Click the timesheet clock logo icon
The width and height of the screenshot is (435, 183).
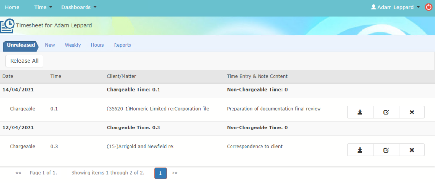click(7, 26)
